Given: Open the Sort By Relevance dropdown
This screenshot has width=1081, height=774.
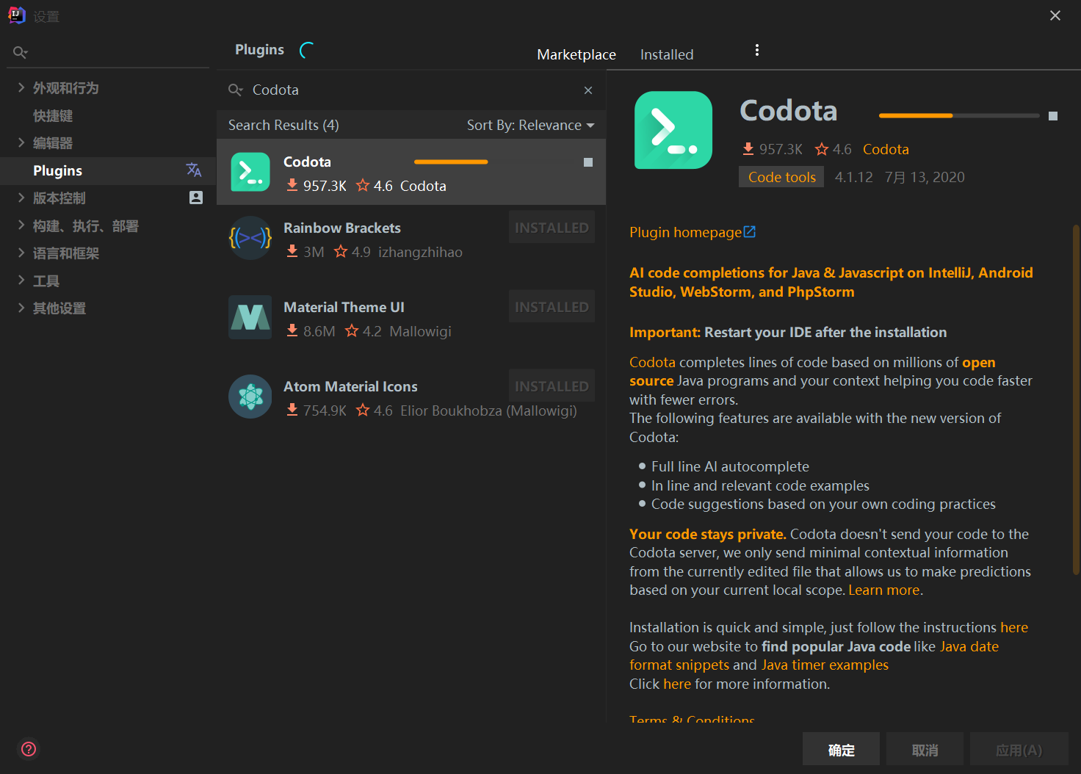Looking at the screenshot, I should (x=530, y=125).
